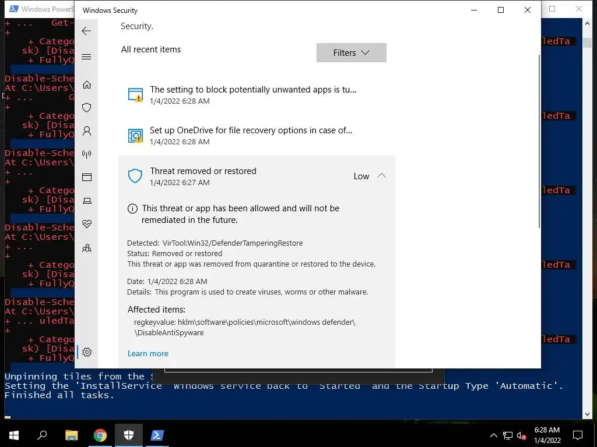Show hidden tray icons chevron
The image size is (597, 447).
point(493,435)
